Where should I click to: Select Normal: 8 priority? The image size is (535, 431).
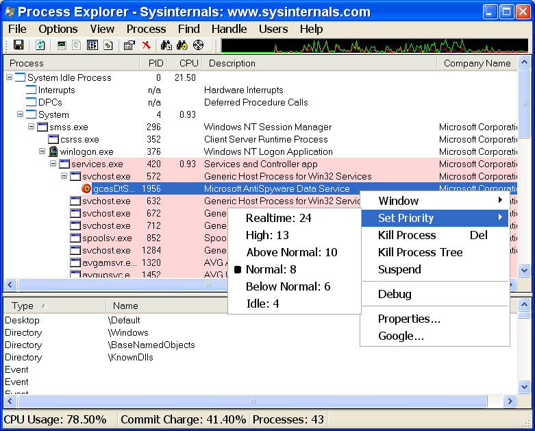(271, 269)
